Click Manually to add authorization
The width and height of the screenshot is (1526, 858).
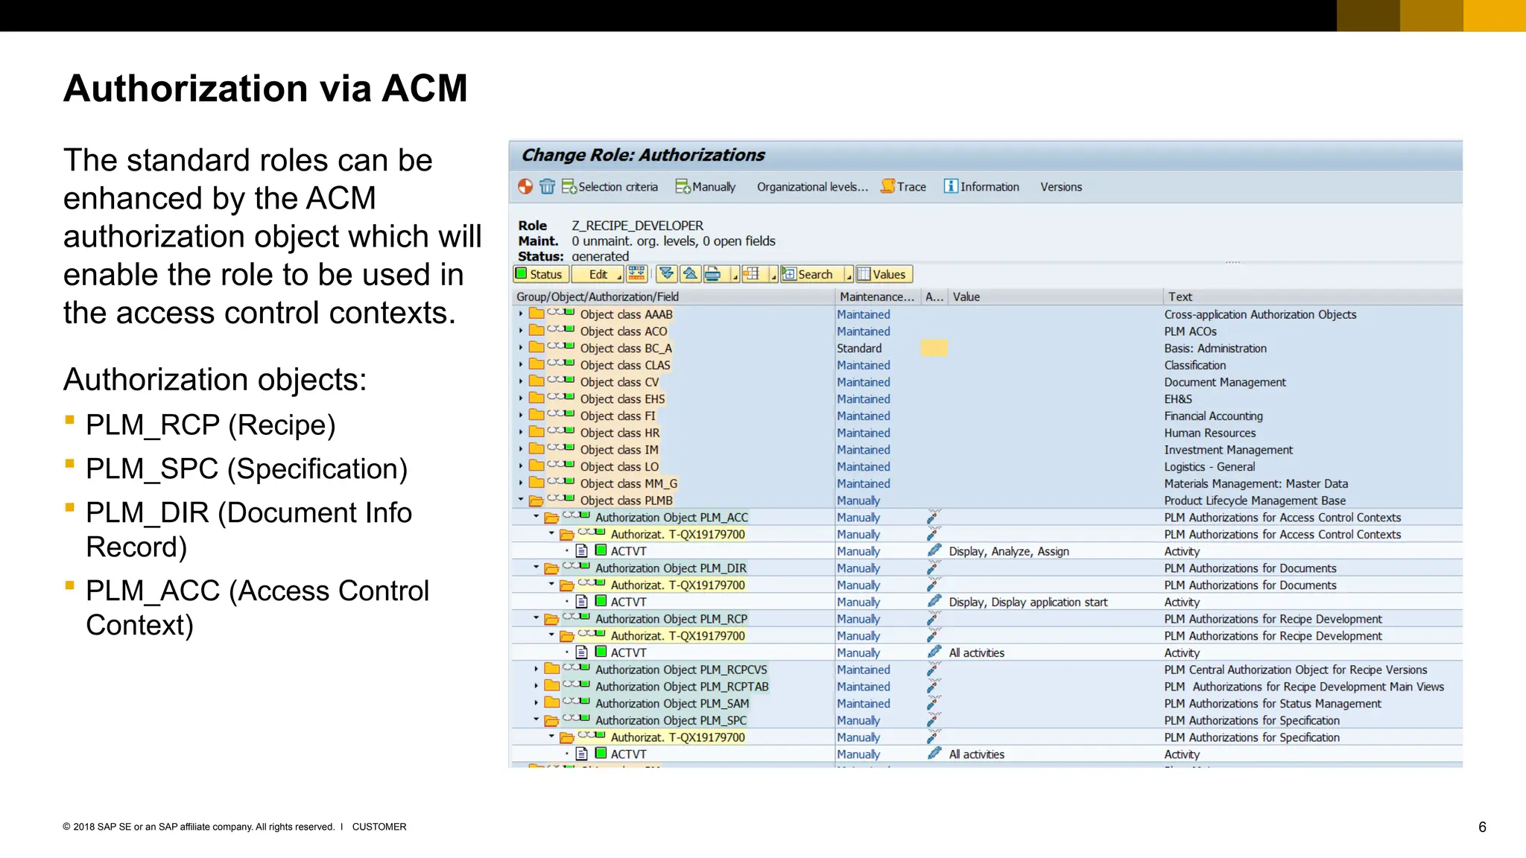[x=706, y=186]
